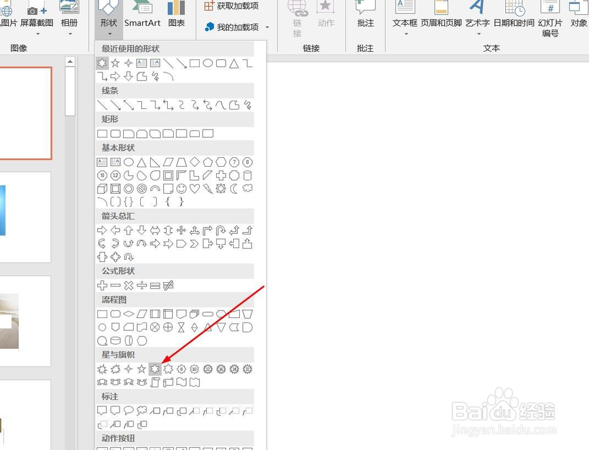Choose the rounded rectangle in 矩形 section
The height and width of the screenshot is (450, 589).
115,133
